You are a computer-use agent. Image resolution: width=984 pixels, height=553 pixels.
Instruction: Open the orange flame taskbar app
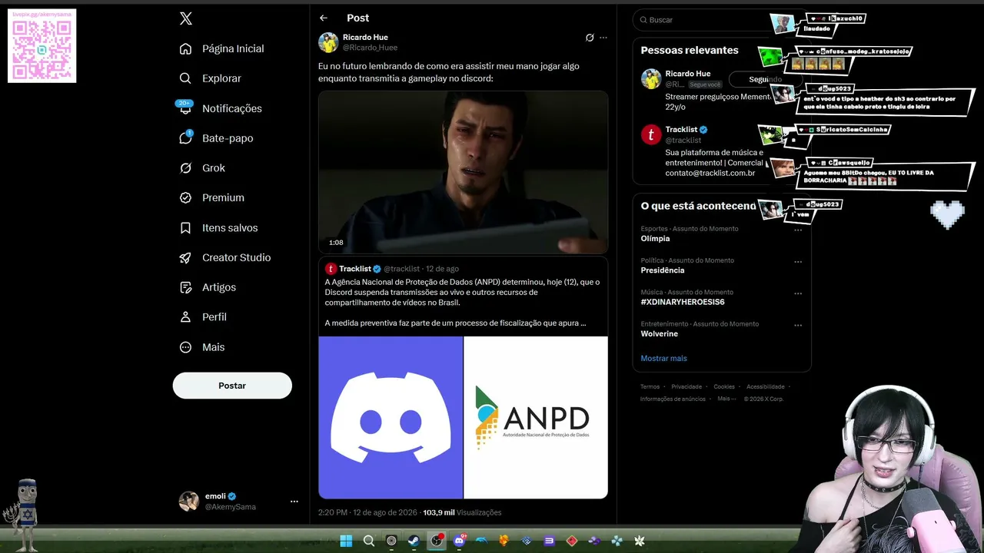[x=504, y=541]
